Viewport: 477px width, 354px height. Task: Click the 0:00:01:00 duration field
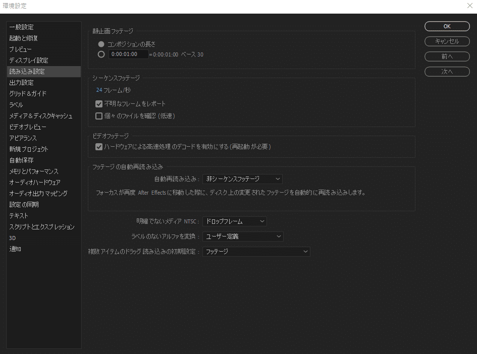(128, 54)
